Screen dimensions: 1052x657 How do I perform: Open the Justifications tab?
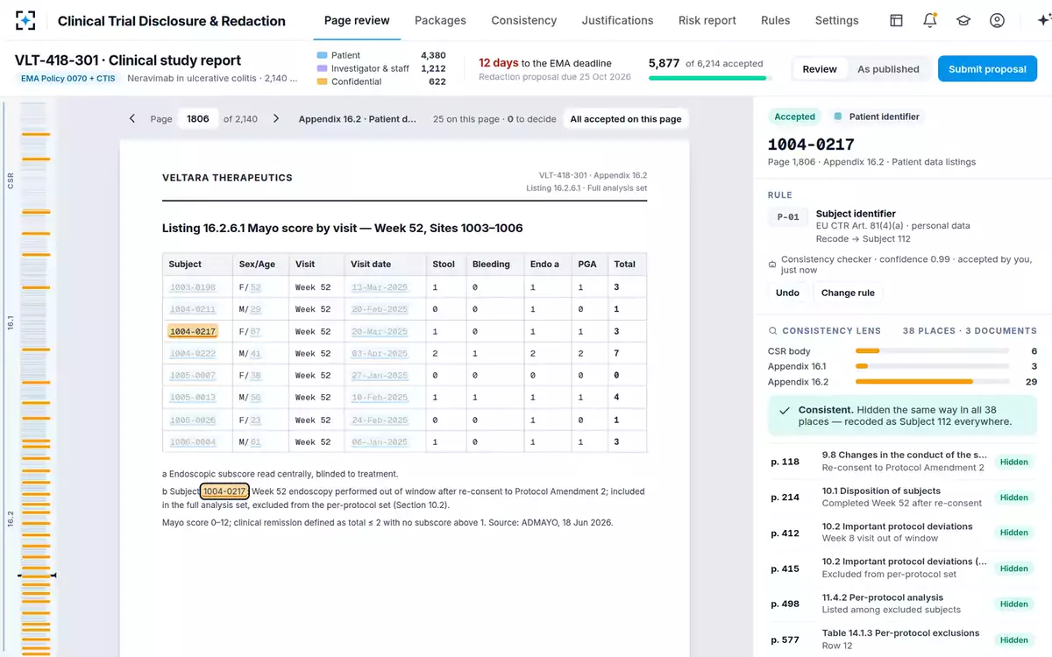617,20
